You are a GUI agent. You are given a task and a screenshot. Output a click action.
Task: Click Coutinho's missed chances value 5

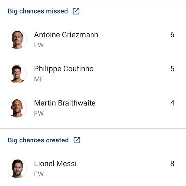pos(172,69)
